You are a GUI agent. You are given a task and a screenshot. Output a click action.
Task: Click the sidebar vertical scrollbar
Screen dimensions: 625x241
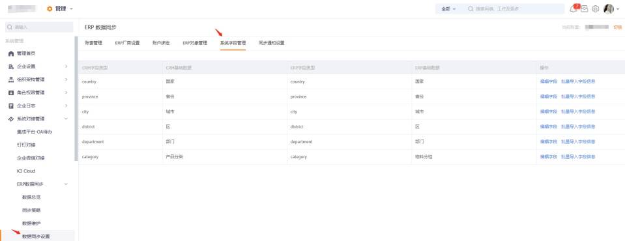pyautogui.click(x=76, y=98)
